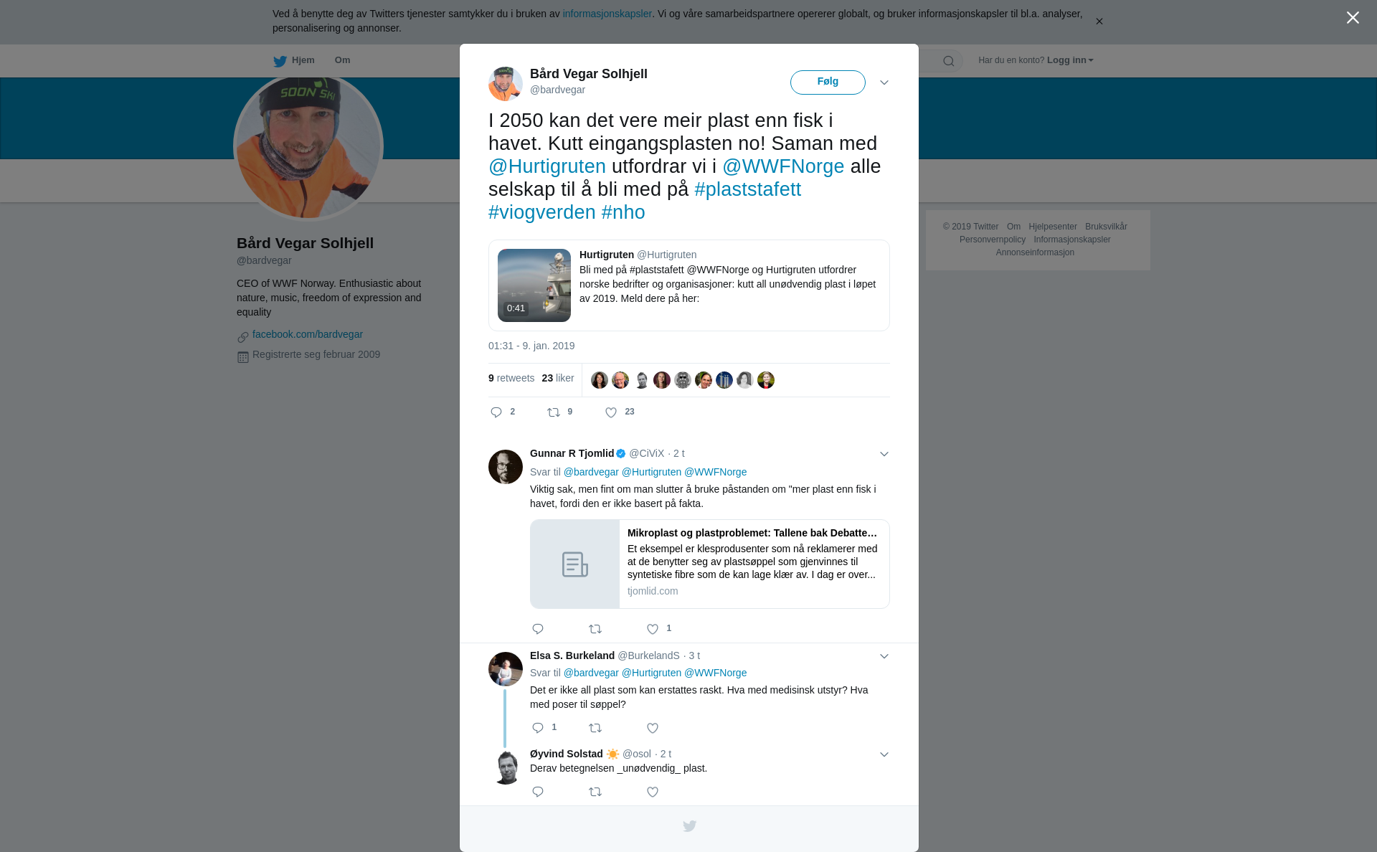Click the Twitter bird icon at modal bottom
Viewport: 1377px width, 852px height.
click(689, 826)
